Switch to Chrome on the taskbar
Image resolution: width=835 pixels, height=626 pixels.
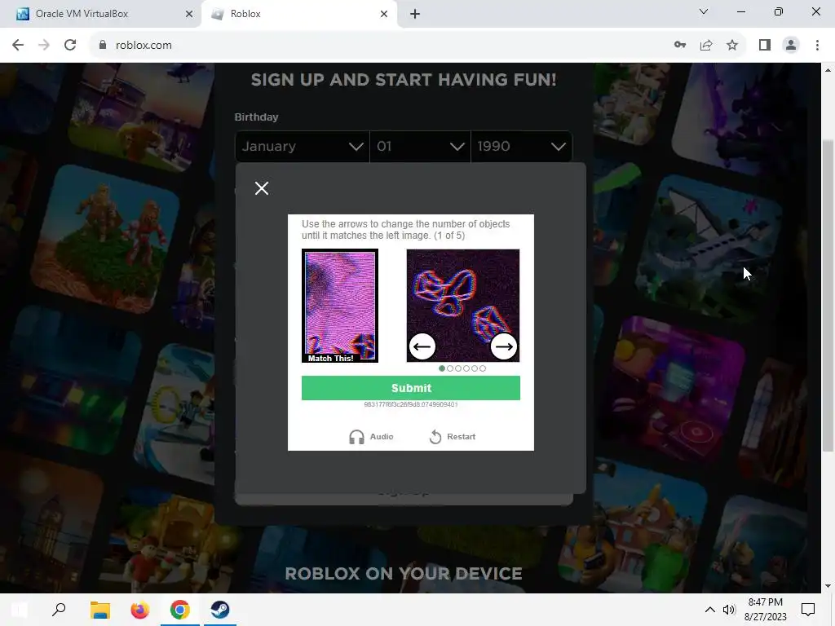[x=180, y=610]
